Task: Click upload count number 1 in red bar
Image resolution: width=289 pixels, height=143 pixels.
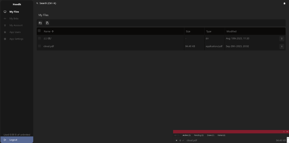Action: [284, 132]
